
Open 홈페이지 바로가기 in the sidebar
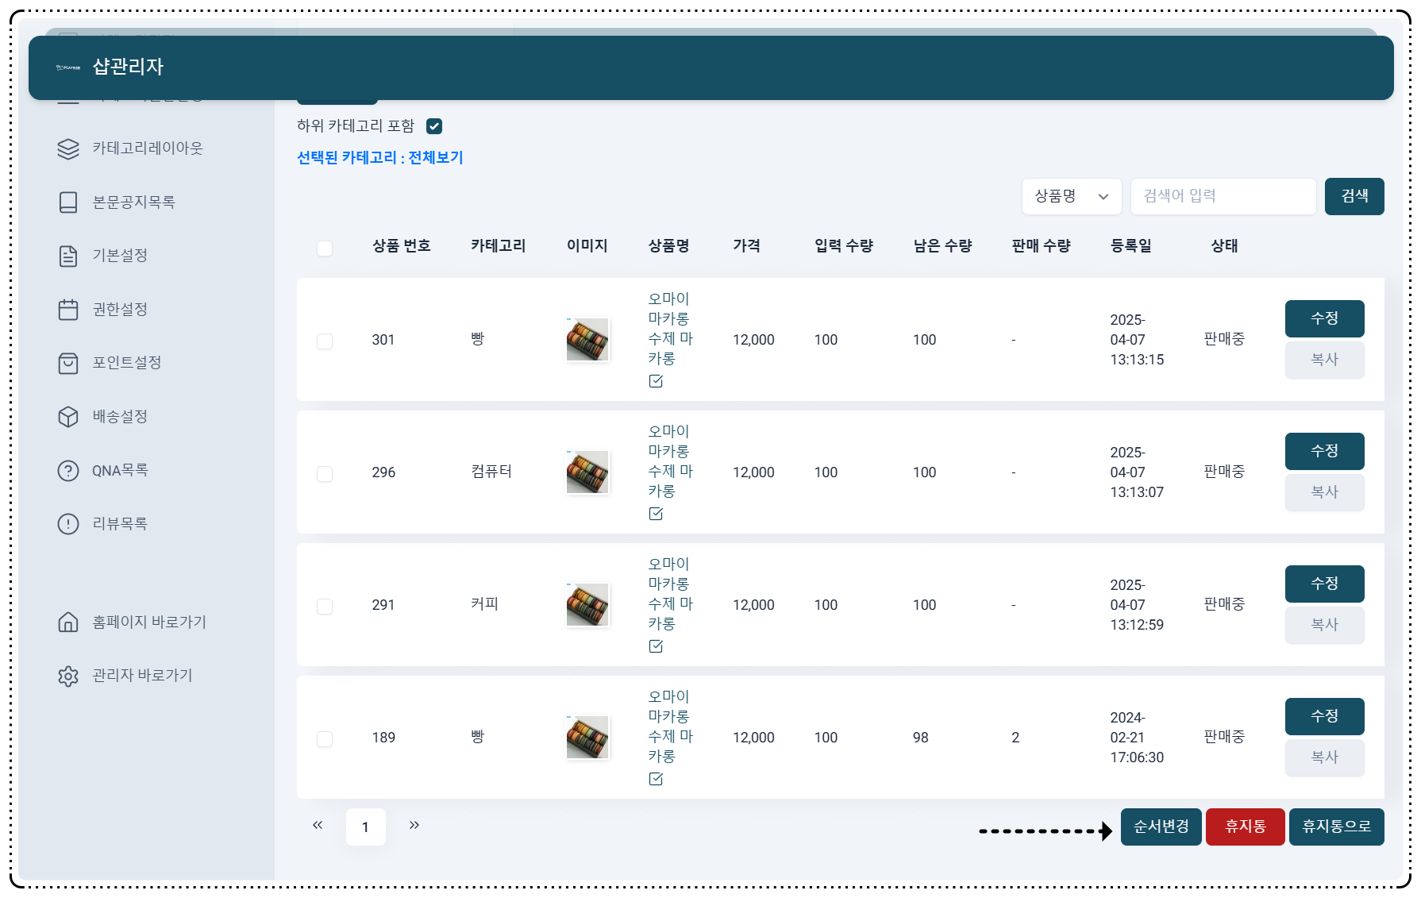(x=149, y=622)
